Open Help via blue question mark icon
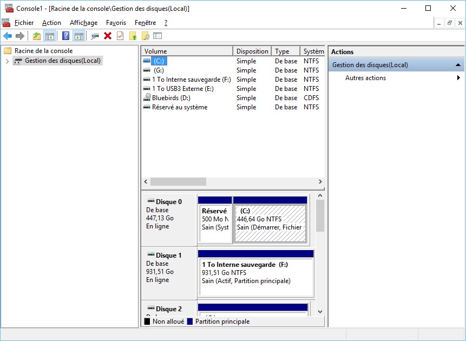The height and width of the screenshot is (341, 466). 65,36
